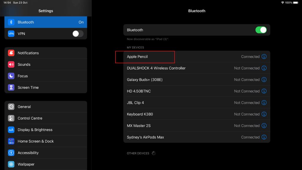
Task: Tap the Wi-Fi status icon
Action: tap(283, 3)
